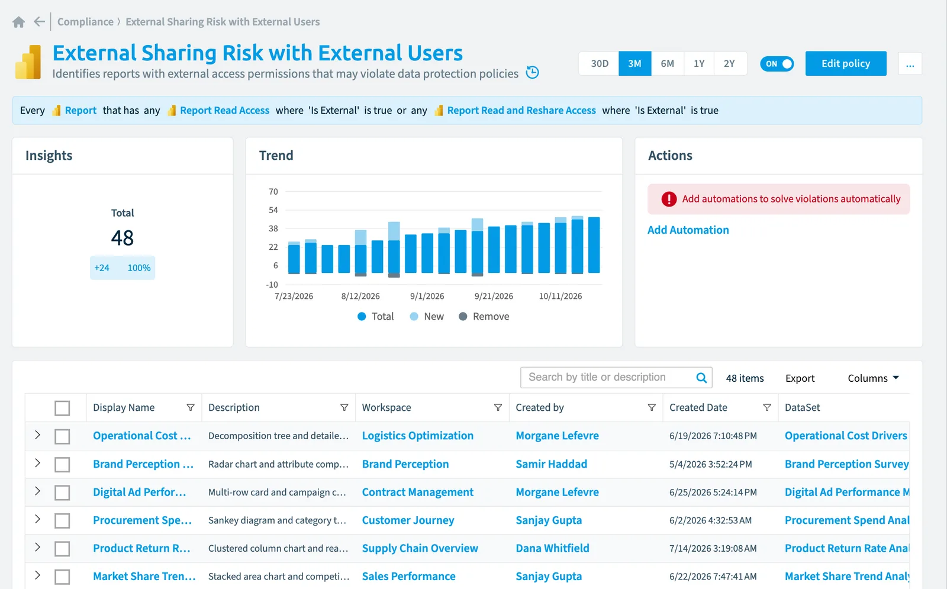Switch to the 30D time range
Image resolution: width=947 pixels, height=589 pixels.
pos(599,63)
